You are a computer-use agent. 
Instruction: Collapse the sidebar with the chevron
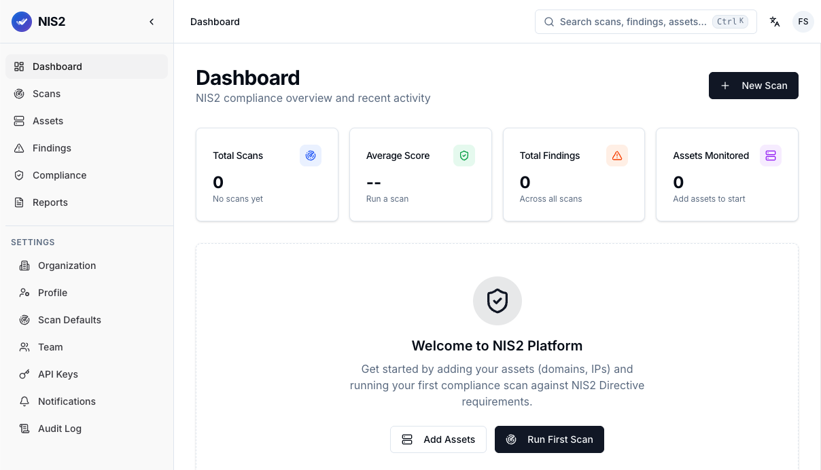(152, 22)
